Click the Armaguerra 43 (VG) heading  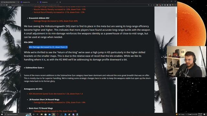point(33,89)
